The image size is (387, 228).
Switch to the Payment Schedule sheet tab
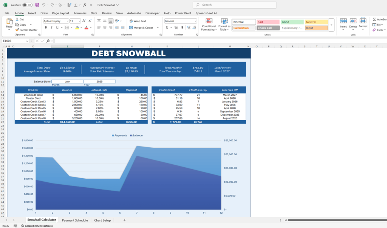pyautogui.click(x=75, y=220)
